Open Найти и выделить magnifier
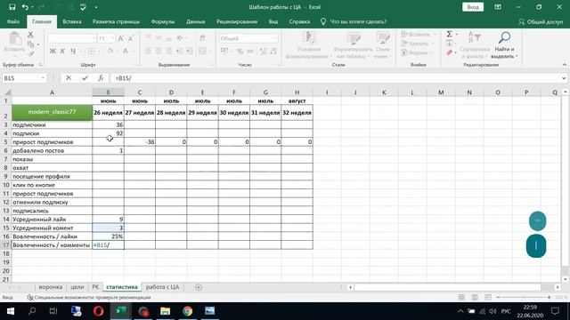Image resolution: width=570 pixels, height=320 pixels. (504, 45)
